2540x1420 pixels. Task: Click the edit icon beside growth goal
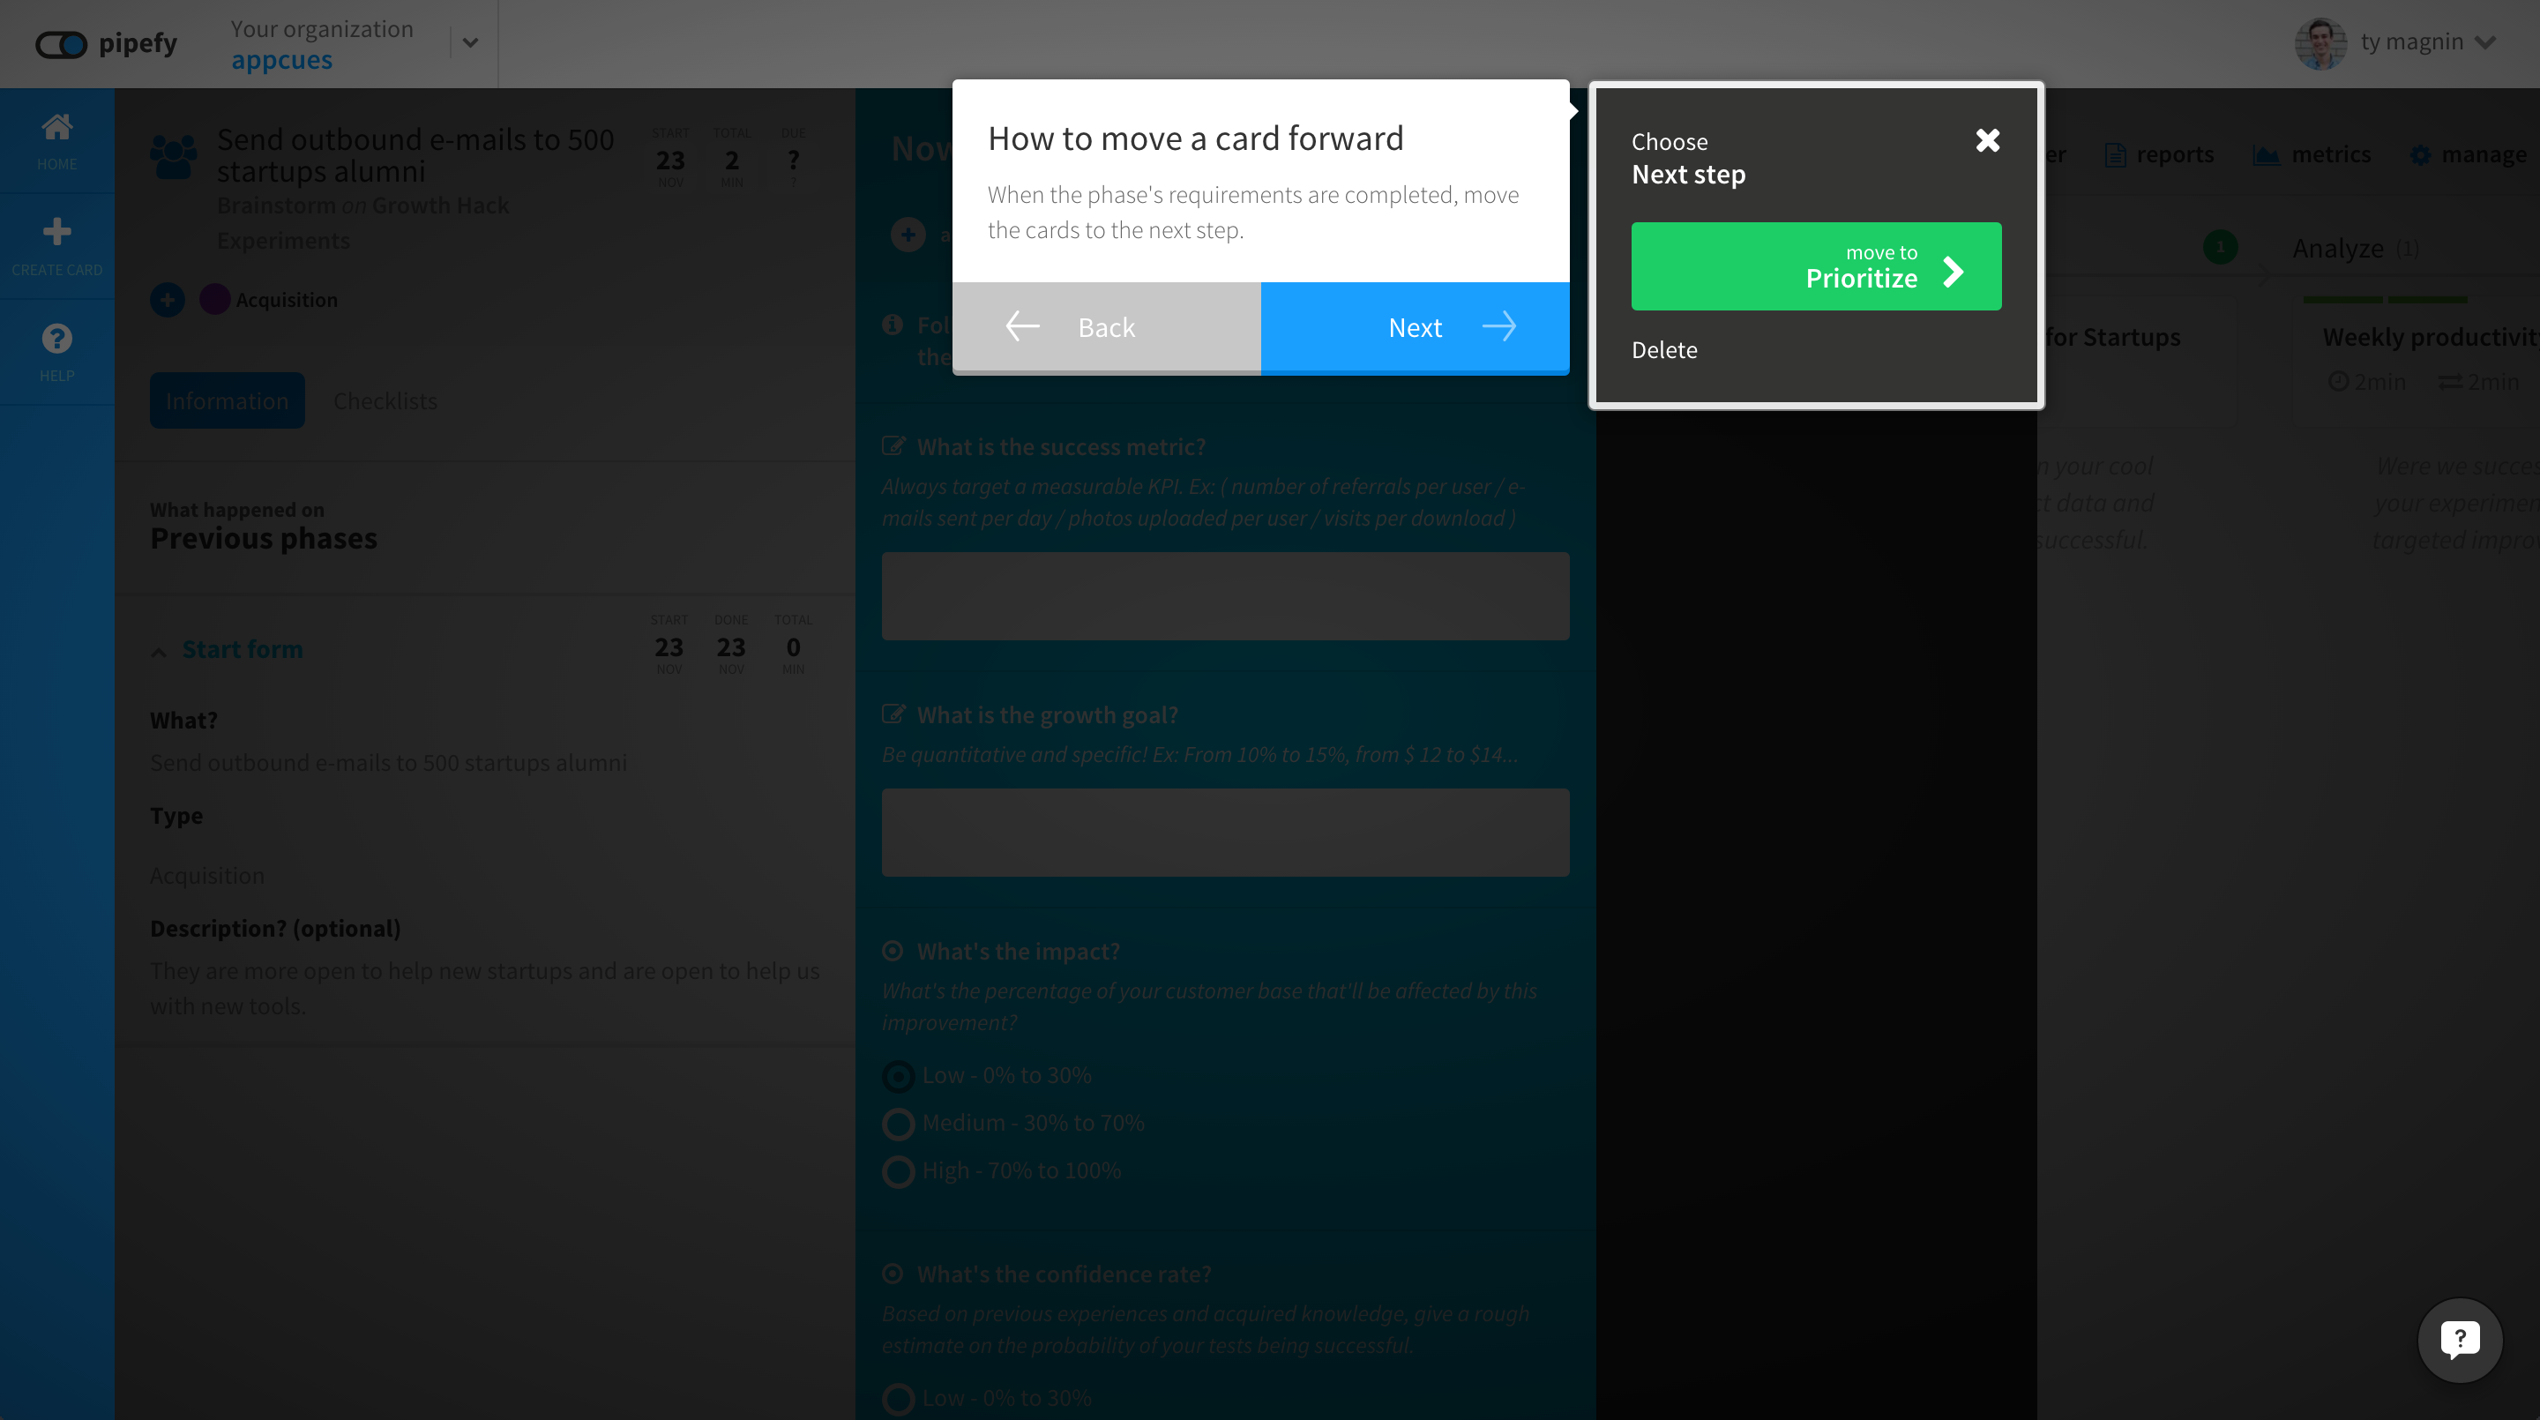pos(893,714)
